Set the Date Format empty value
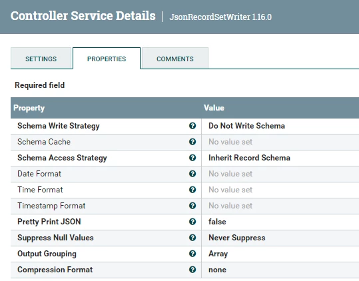Viewport: 359px width, 281px height. [x=230, y=174]
